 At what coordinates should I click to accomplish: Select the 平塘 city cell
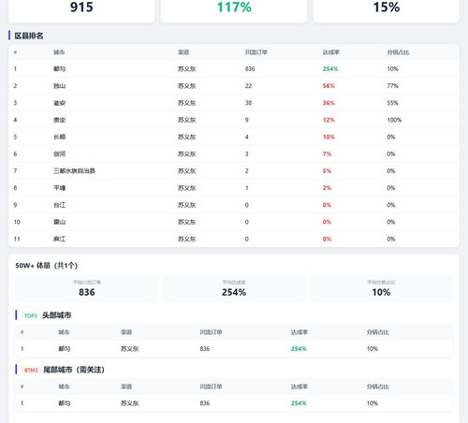coord(59,188)
